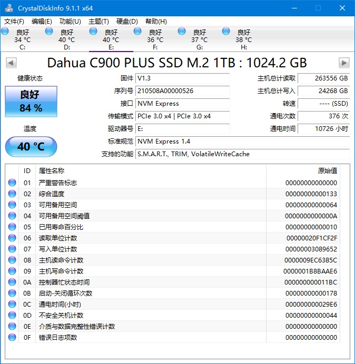Click the 良好 84 % health status box
Image resolution: width=355 pixels, height=364 pixels.
pyautogui.click(x=31, y=102)
